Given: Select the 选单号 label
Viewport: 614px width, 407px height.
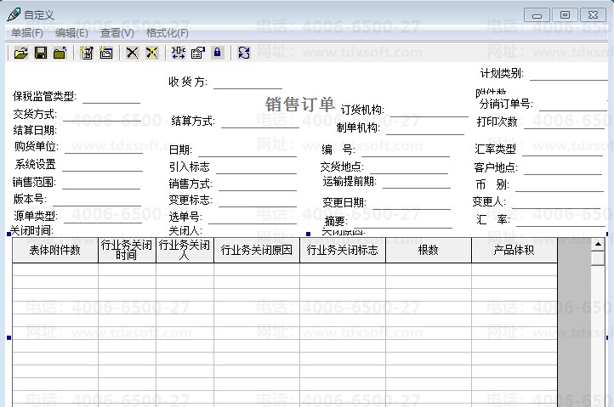Looking at the screenshot, I should point(185,217).
